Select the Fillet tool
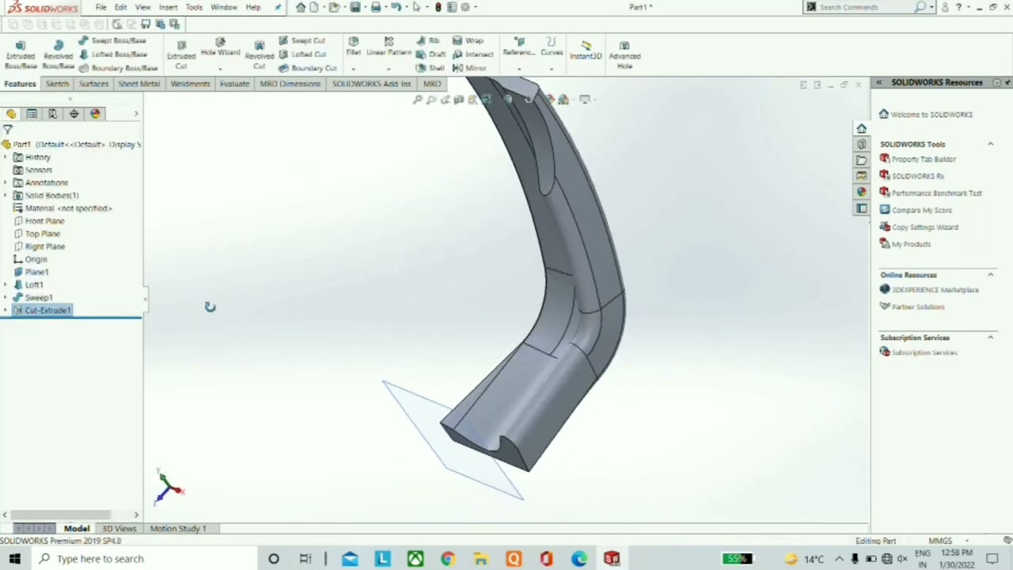Image resolution: width=1013 pixels, height=570 pixels. click(x=353, y=47)
